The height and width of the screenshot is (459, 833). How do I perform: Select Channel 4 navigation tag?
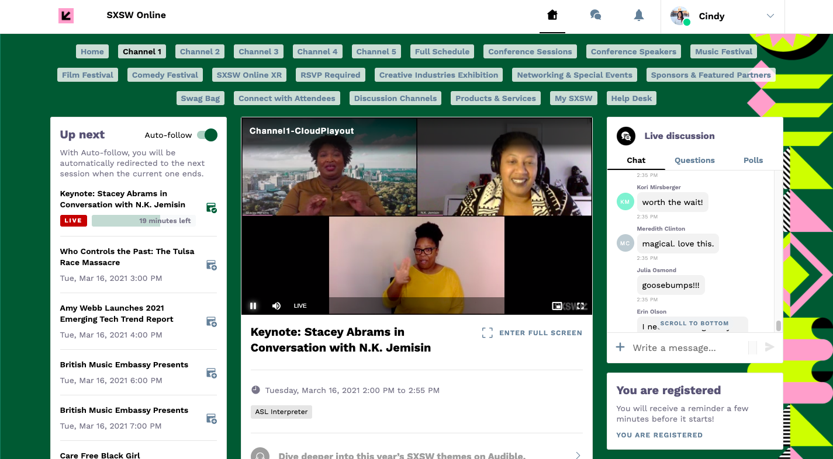(317, 51)
